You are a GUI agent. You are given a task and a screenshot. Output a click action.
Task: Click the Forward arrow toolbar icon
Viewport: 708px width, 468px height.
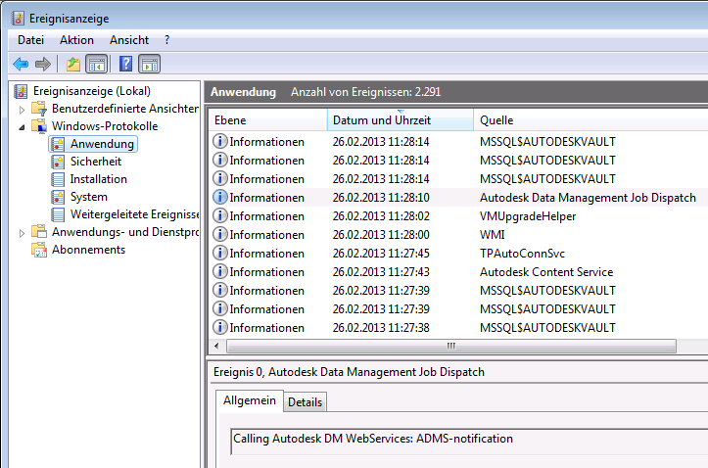[43, 64]
